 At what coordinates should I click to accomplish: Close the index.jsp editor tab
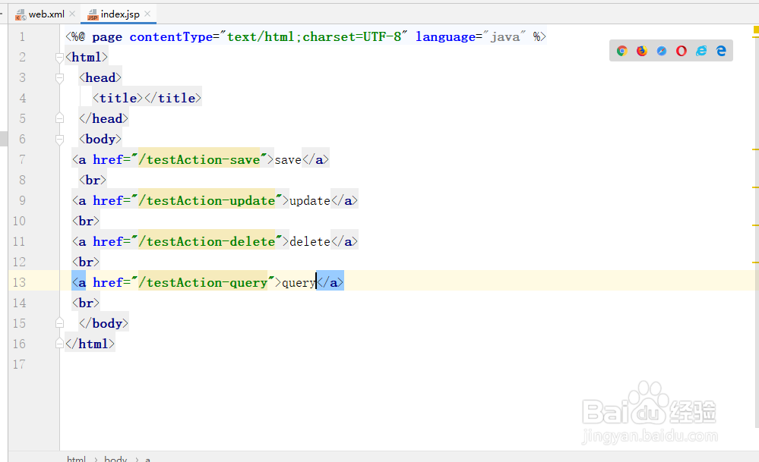click(147, 14)
